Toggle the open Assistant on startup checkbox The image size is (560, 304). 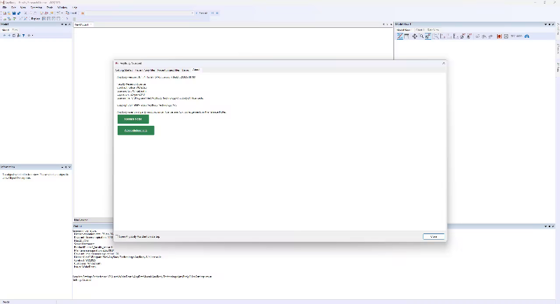click(116, 237)
